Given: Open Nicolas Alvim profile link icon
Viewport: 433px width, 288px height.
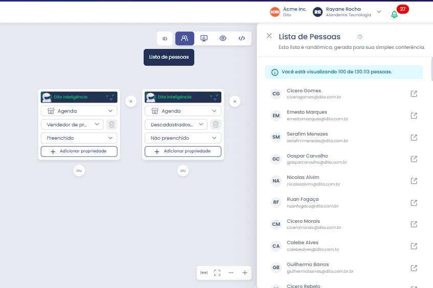Looking at the screenshot, I should pyautogui.click(x=414, y=180).
